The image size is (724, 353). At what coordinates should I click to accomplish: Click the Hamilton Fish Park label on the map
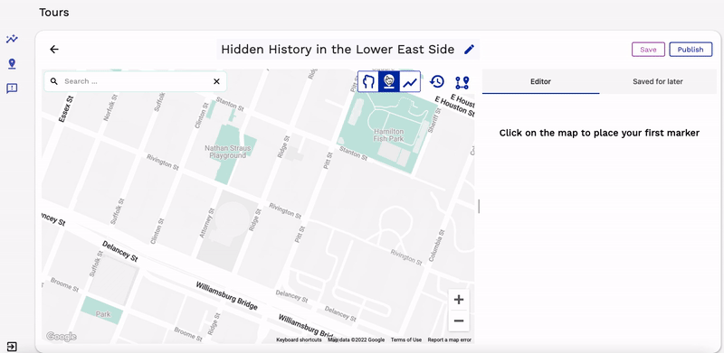click(x=389, y=135)
